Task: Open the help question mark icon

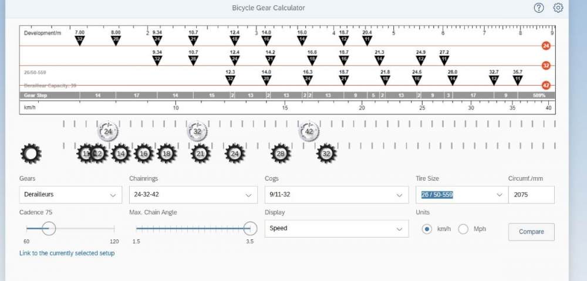Action: [539, 8]
